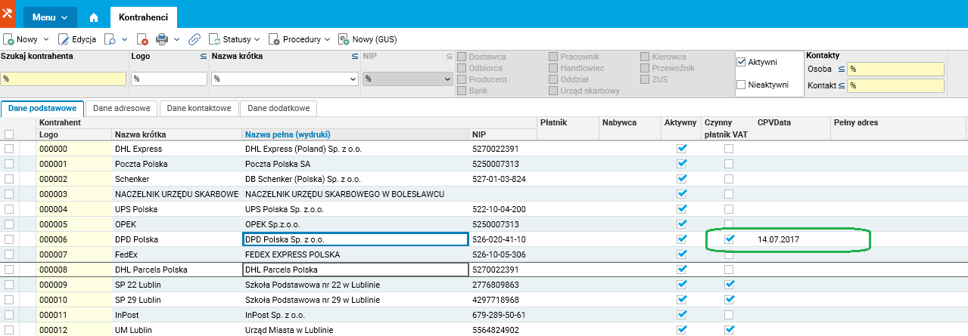Screen dimensions: 968x336
Task: Go to the home screen icon
Action: [94, 17]
